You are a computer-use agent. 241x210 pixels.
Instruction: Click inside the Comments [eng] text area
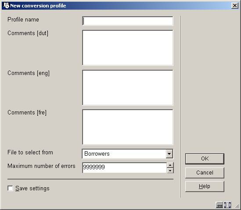(x=128, y=88)
